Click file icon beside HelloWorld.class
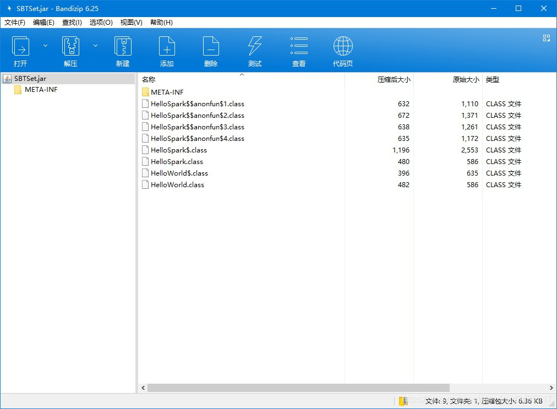 (x=145, y=185)
